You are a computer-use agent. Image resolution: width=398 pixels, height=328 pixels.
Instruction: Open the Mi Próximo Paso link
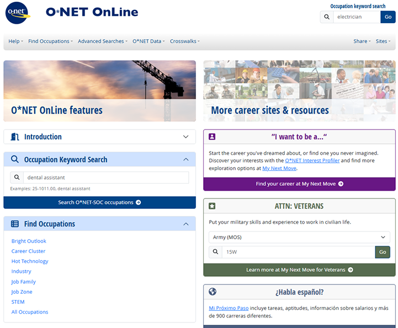coord(229,308)
